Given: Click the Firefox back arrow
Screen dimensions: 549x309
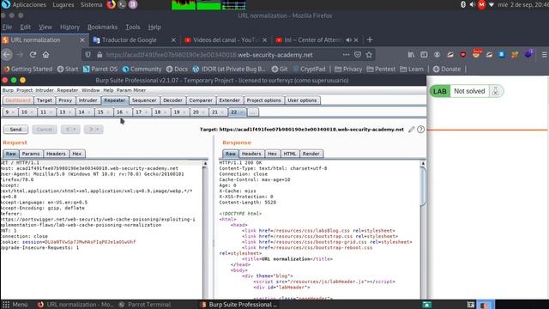Looking at the screenshot, I should (7, 55).
